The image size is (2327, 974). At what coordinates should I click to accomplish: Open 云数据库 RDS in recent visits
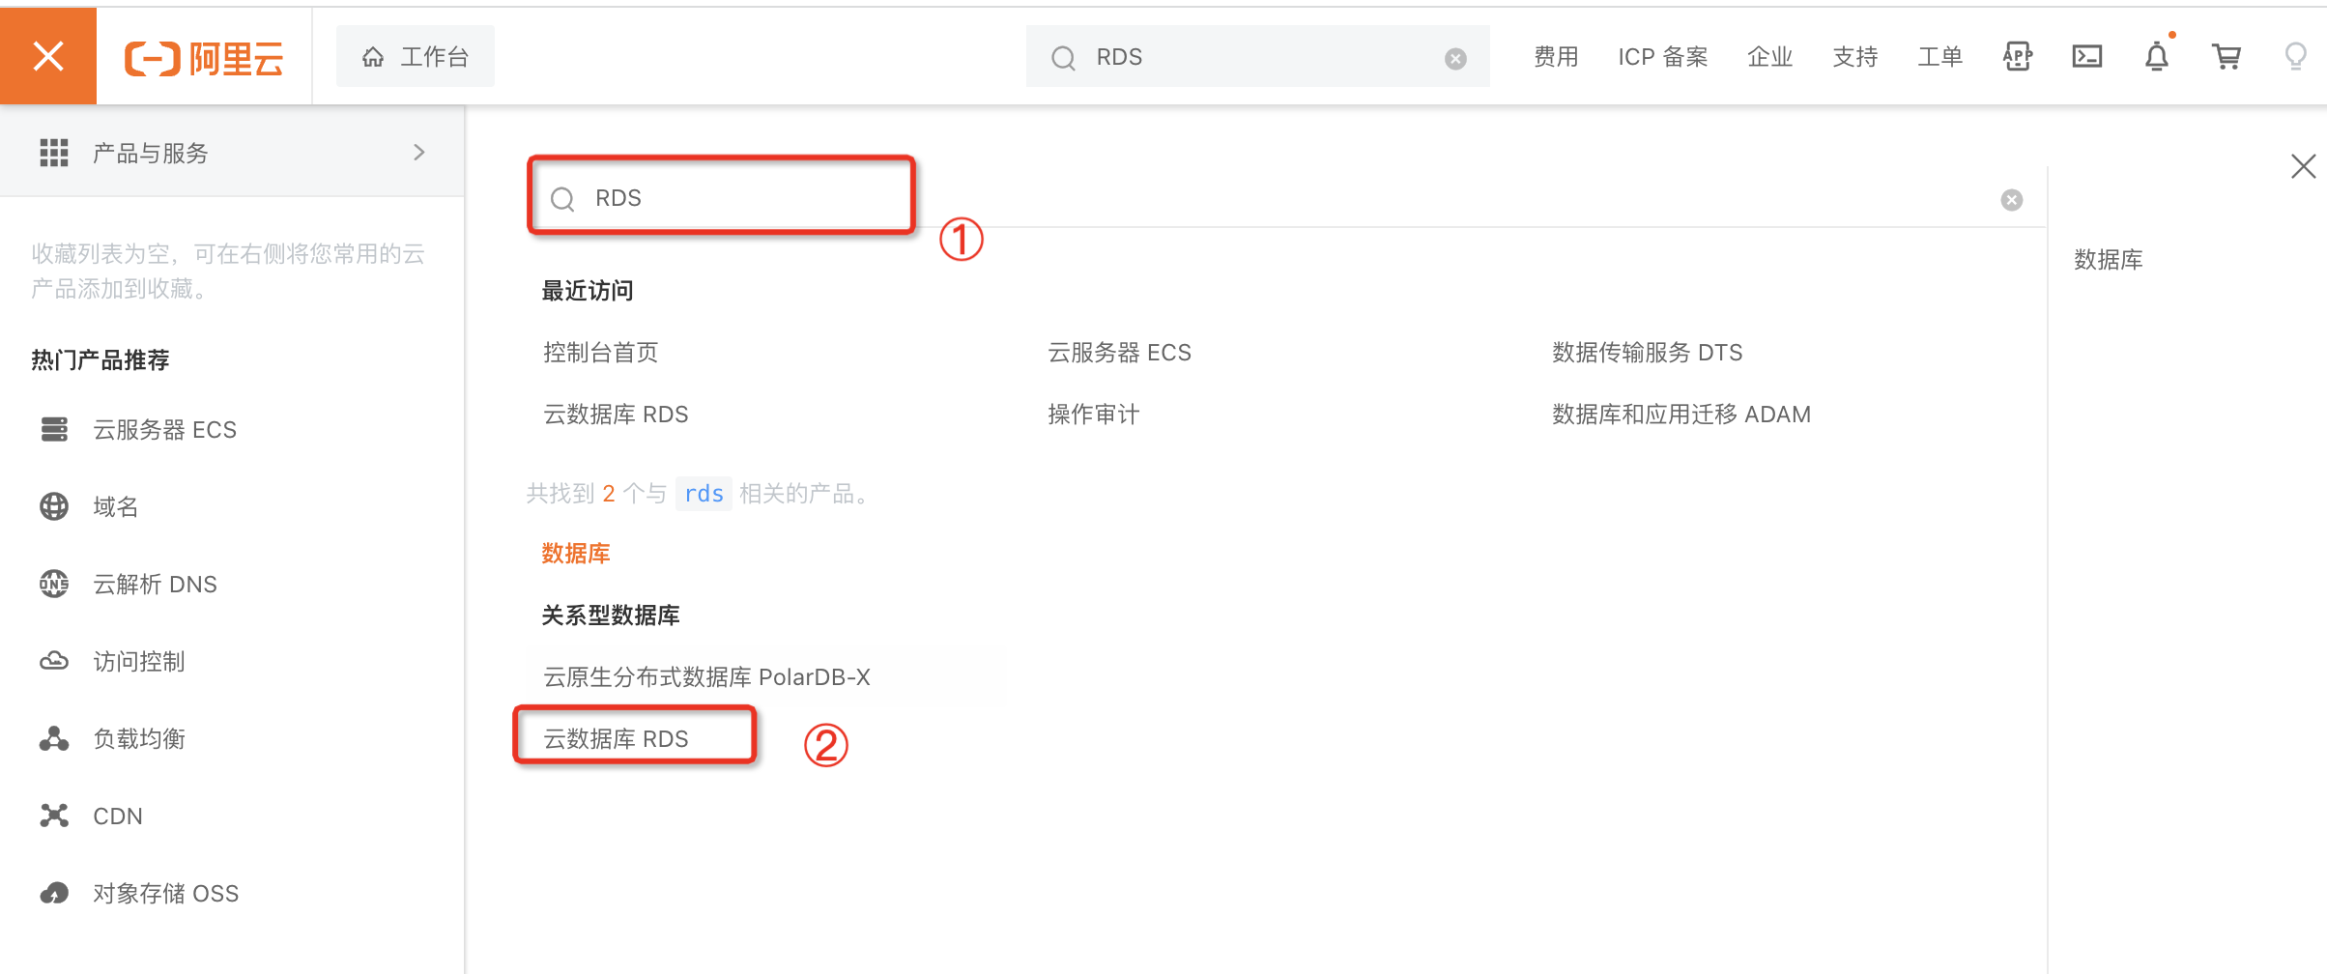616,415
